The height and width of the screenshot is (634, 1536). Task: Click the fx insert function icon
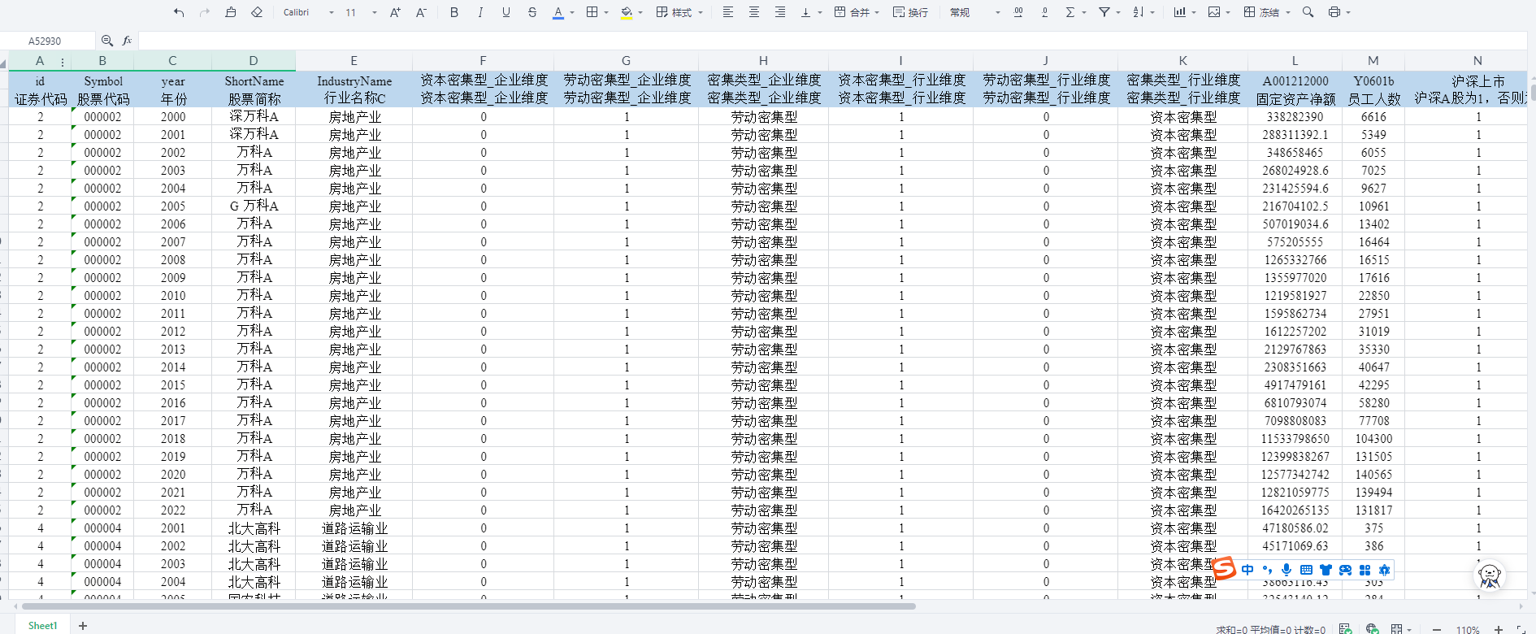[x=127, y=41]
